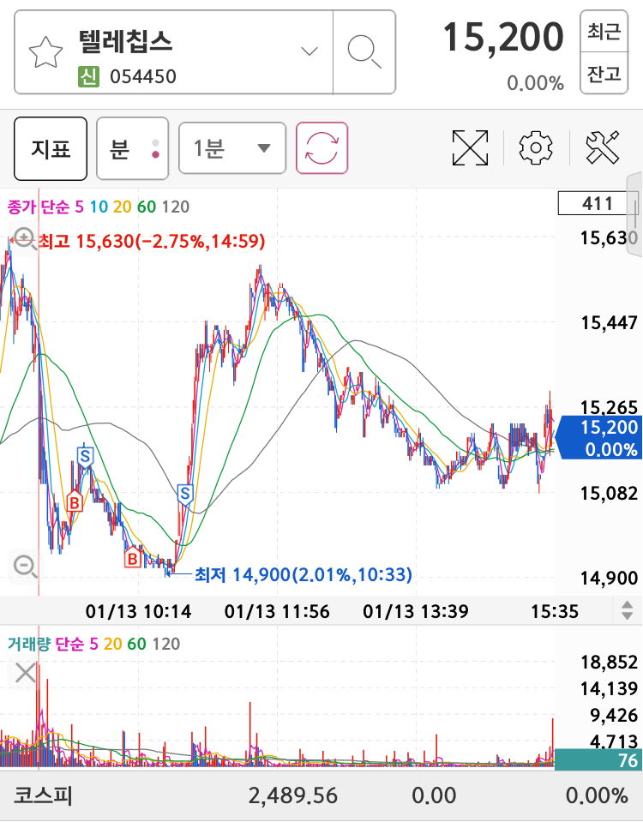Click the time label 15:35

pos(555,611)
